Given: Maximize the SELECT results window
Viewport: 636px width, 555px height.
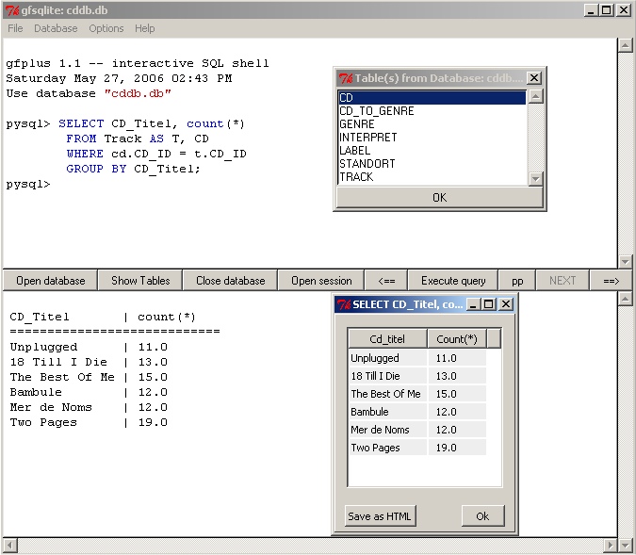Looking at the screenshot, I should click(488, 304).
